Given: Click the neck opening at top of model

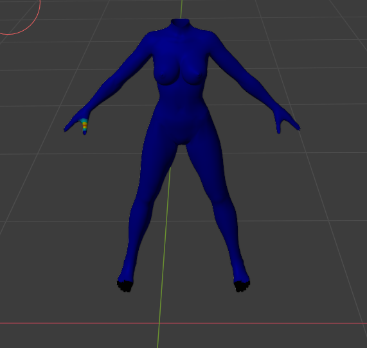Looking at the screenshot, I should click(x=180, y=22).
